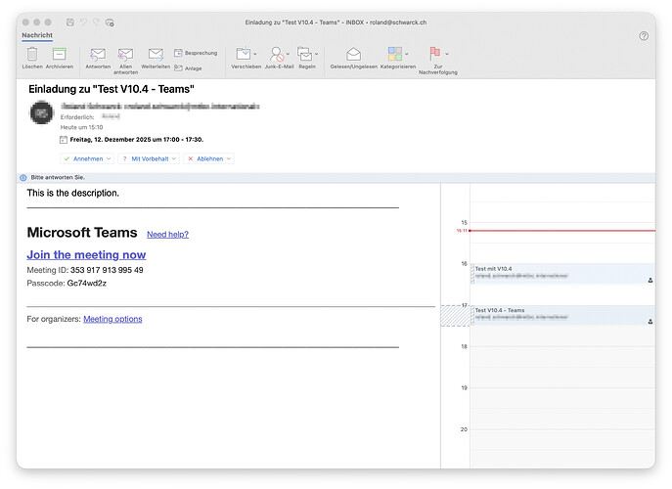The image size is (672, 489).
Task: Open the Need help? link
Action: pyautogui.click(x=167, y=235)
